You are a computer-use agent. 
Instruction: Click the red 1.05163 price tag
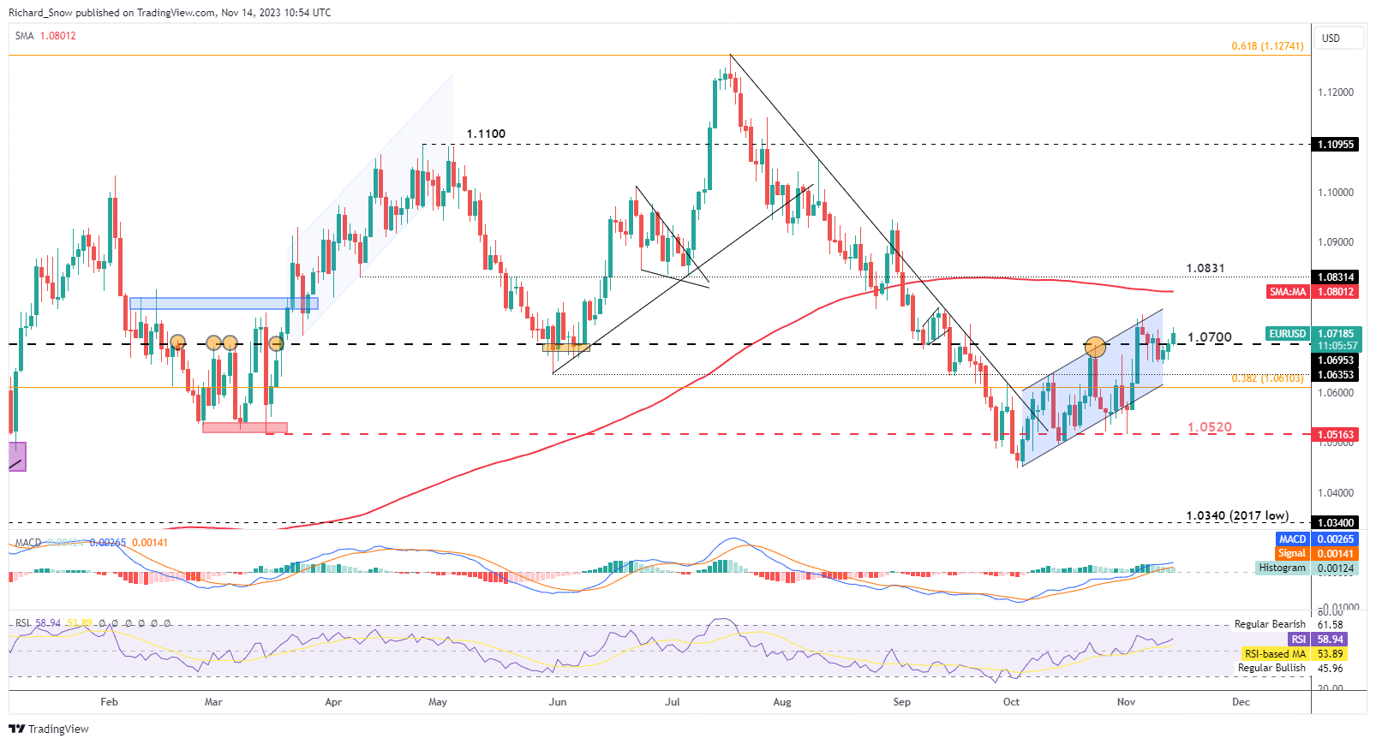pyautogui.click(x=1336, y=435)
